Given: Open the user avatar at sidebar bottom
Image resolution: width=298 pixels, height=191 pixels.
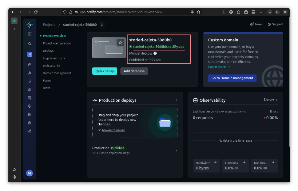Looking at the screenshot, I should (x=30, y=173).
